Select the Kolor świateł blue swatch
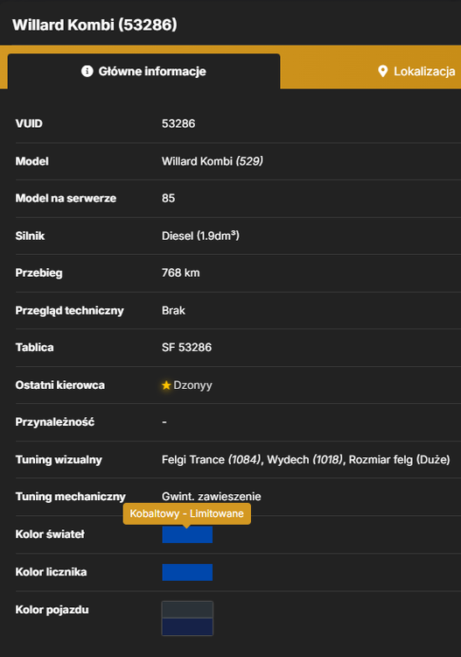Viewport: 461px width, 657px height. [x=187, y=534]
